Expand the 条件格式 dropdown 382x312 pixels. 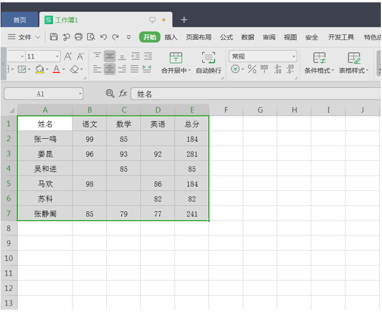point(332,71)
